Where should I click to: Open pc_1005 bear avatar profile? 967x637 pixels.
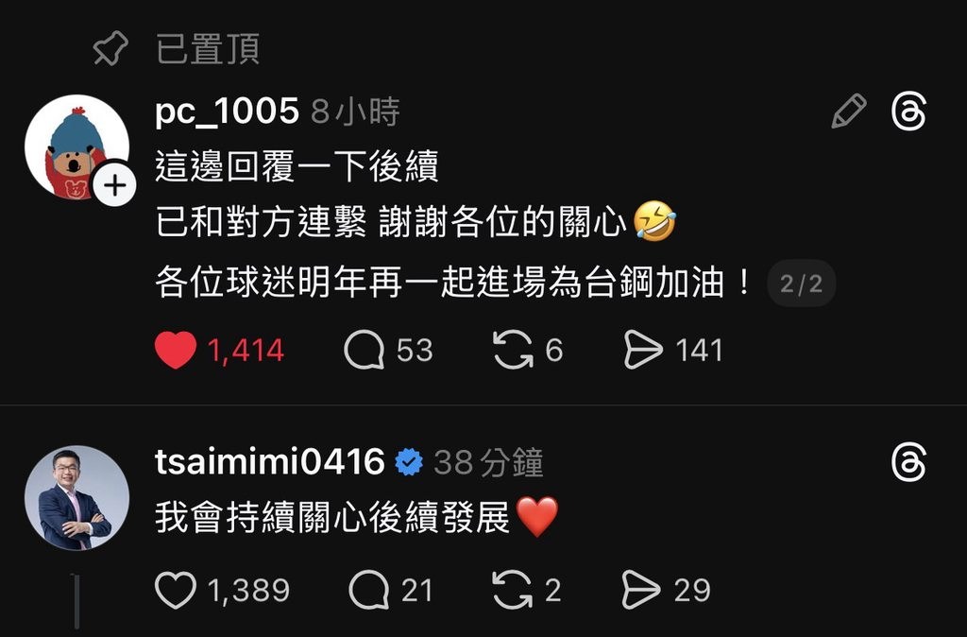point(76,146)
